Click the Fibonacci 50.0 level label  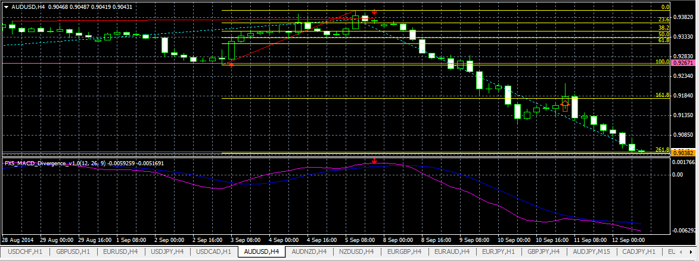point(664,34)
